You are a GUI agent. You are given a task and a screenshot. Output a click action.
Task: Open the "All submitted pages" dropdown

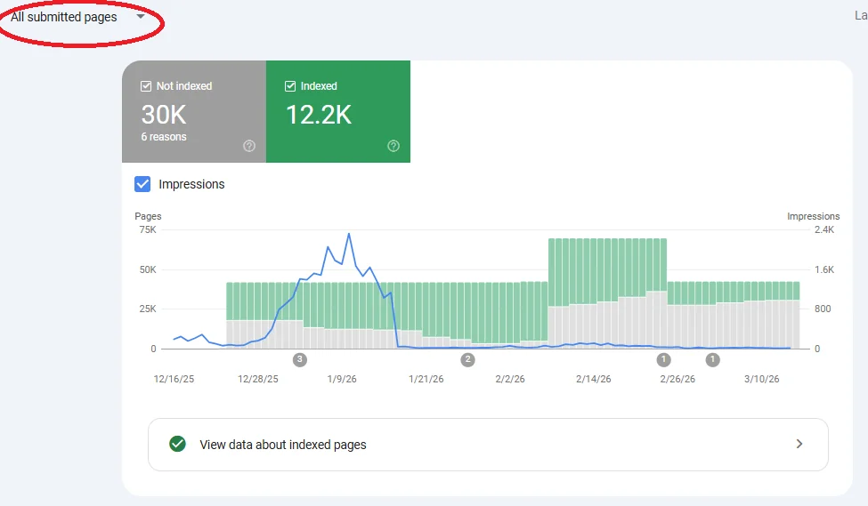pos(64,17)
